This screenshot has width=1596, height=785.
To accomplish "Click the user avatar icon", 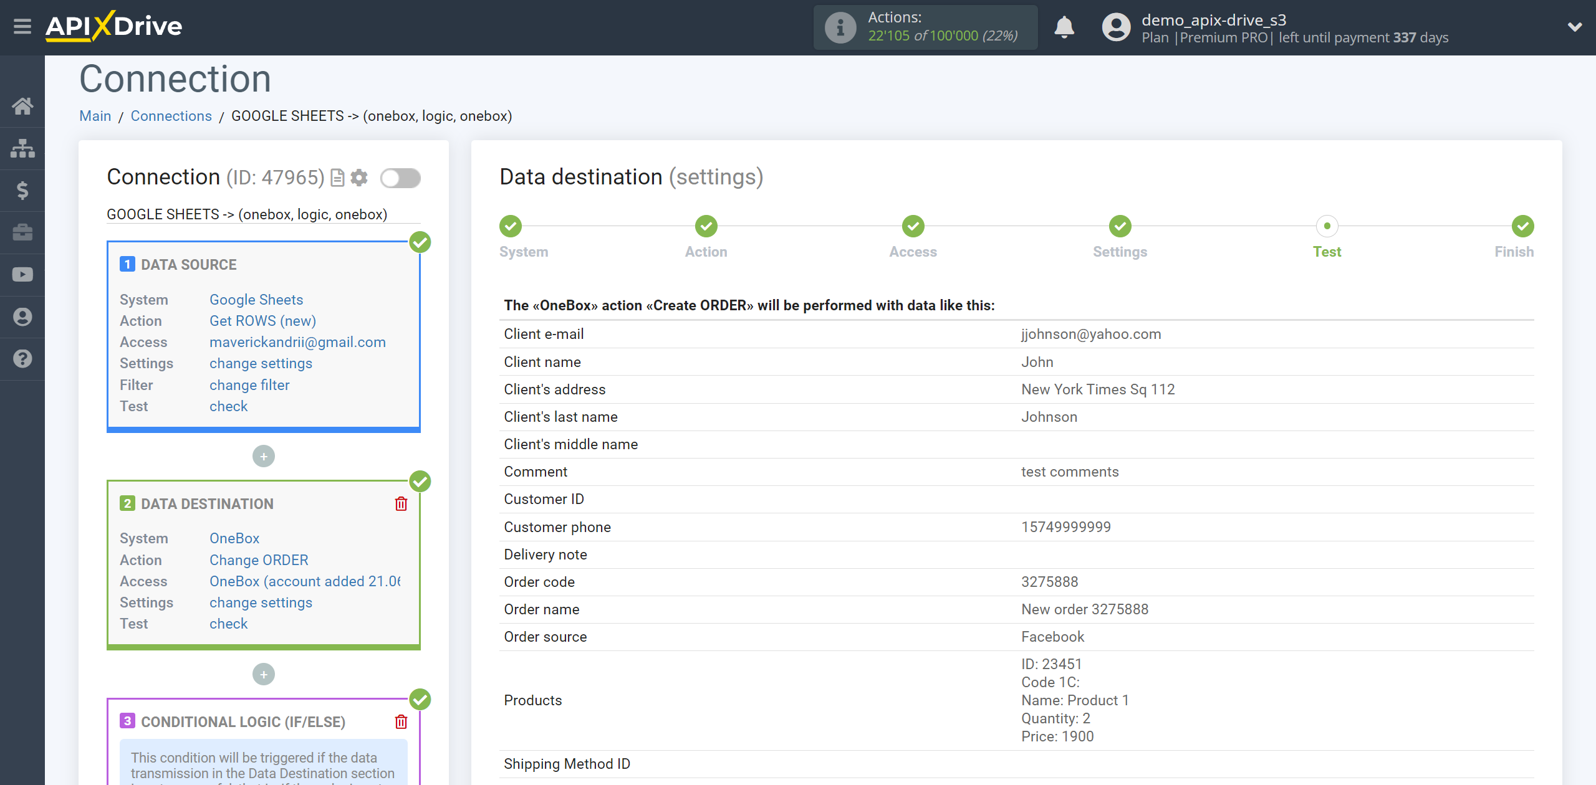I will coord(1116,27).
